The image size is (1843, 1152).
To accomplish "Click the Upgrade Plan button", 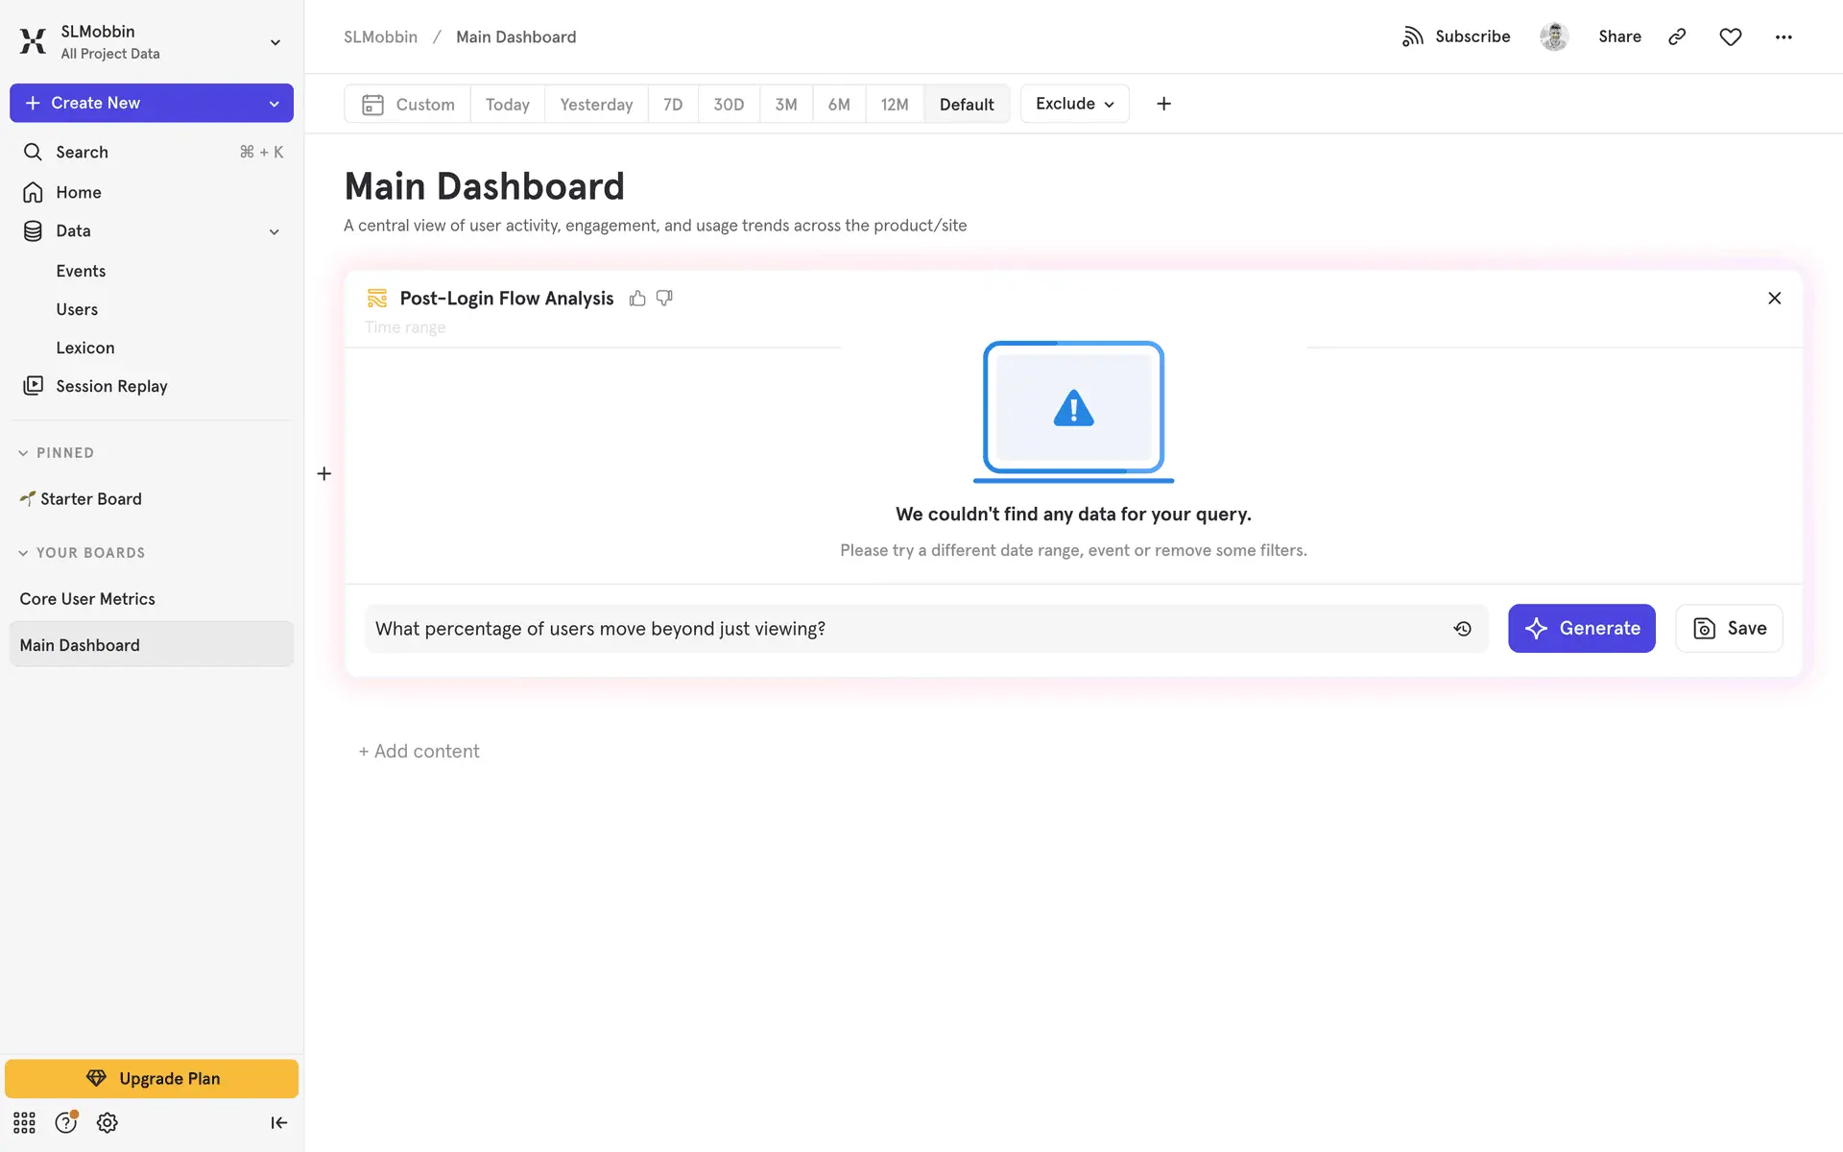I will click(x=152, y=1078).
